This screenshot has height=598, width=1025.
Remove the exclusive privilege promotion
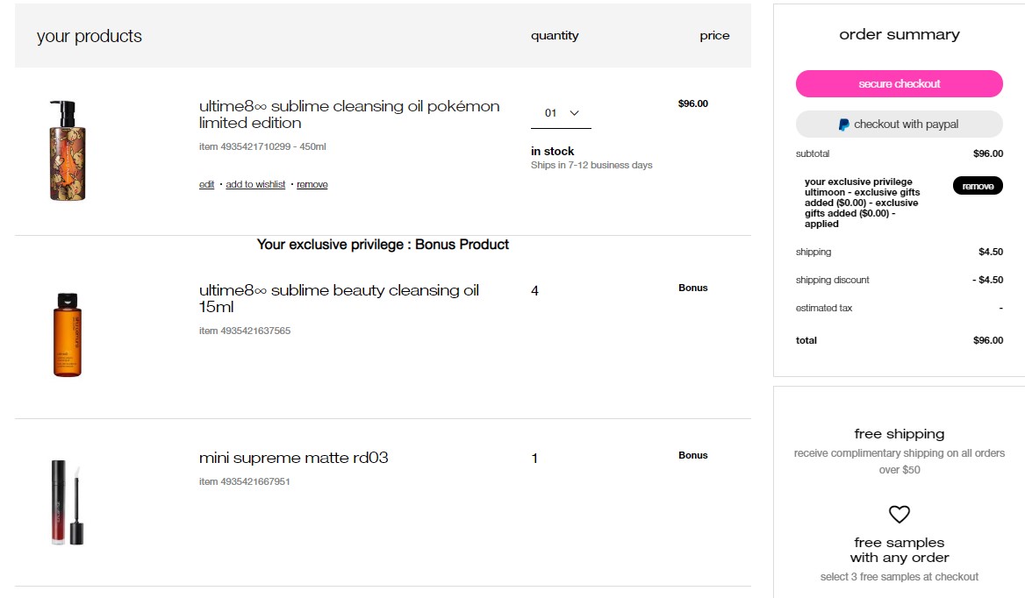(978, 186)
